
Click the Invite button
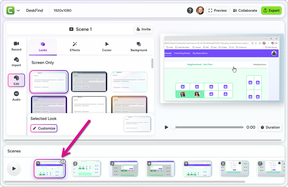tap(143, 29)
